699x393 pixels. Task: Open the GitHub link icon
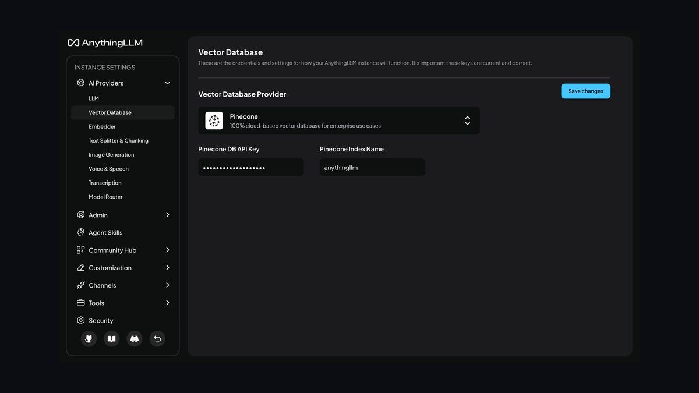click(89, 339)
